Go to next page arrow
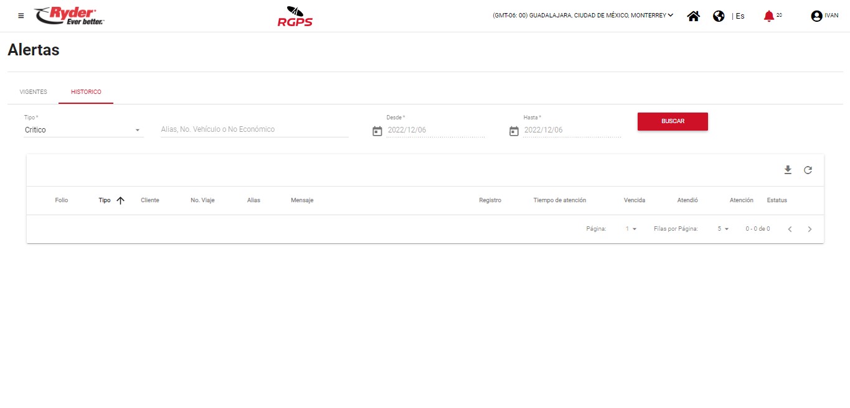850x408 pixels. point(810,229)
